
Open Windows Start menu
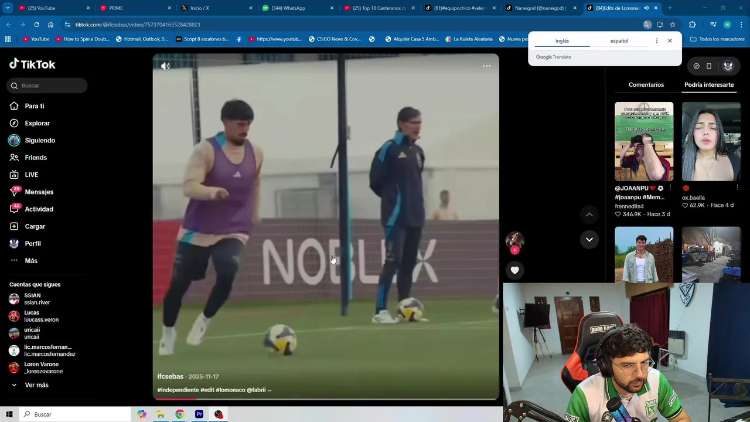(8, 414)
